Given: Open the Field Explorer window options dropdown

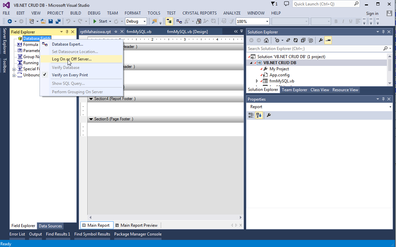Looking at the screenshot, I should 61,32.
